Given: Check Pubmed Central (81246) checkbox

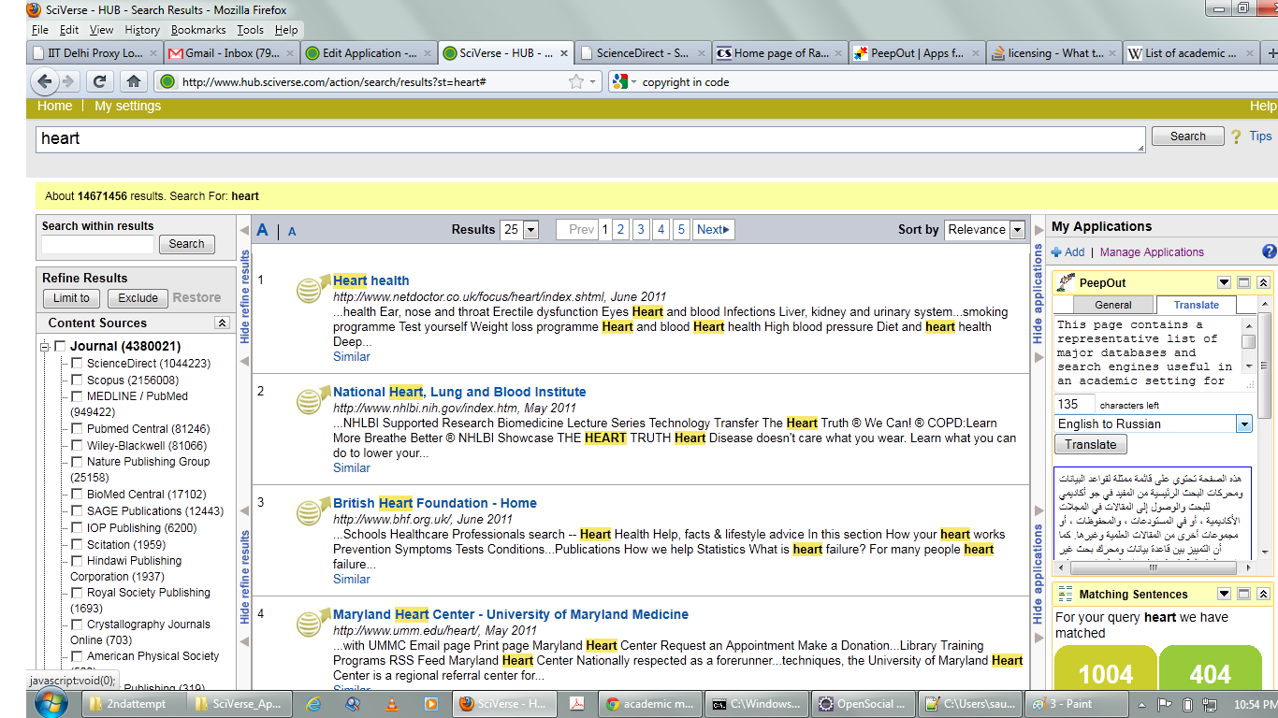Looking at the screenshot, I should (x=77, y=429).
